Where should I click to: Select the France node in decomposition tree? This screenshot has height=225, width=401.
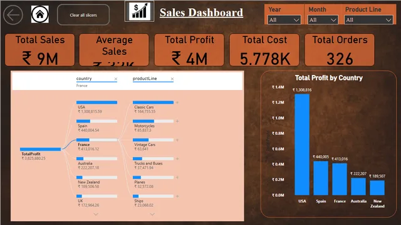click(96, 144)
